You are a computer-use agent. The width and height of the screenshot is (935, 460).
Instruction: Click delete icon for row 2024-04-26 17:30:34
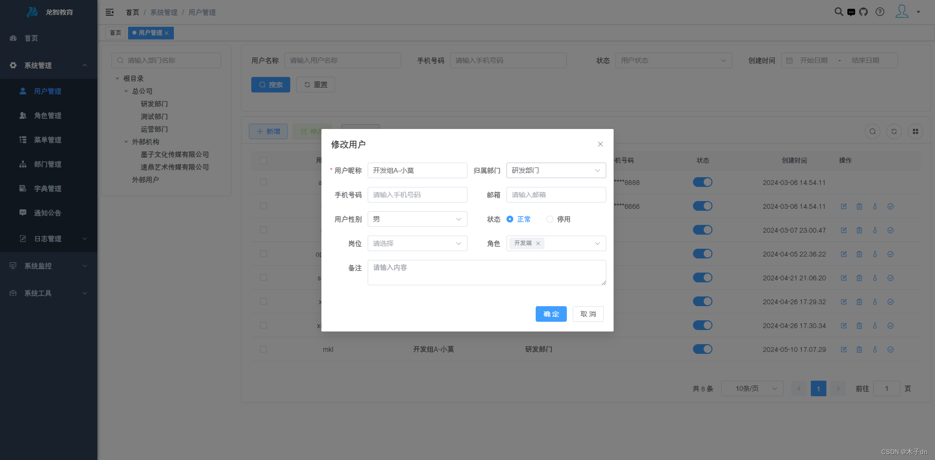tap(860, 326)
